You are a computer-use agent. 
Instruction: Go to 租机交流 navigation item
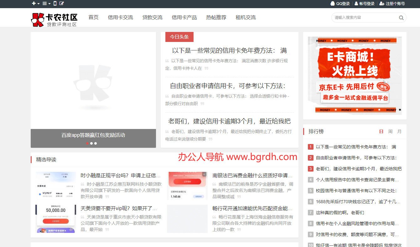246,18
